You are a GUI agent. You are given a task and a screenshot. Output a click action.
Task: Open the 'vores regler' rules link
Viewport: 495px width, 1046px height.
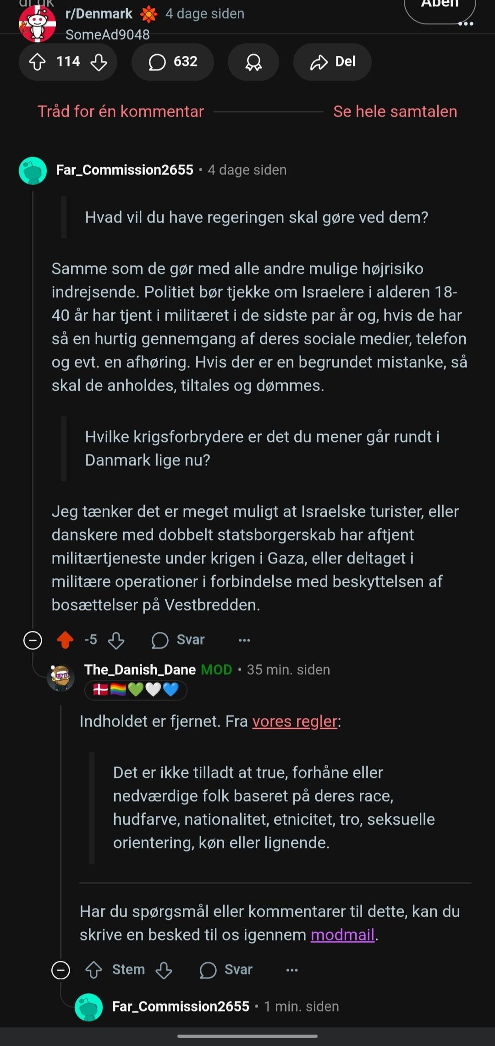pos(295,721)
